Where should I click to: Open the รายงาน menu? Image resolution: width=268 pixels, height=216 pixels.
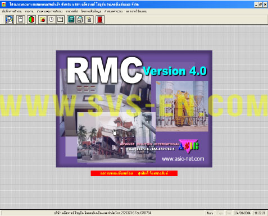tap(29, 11)
